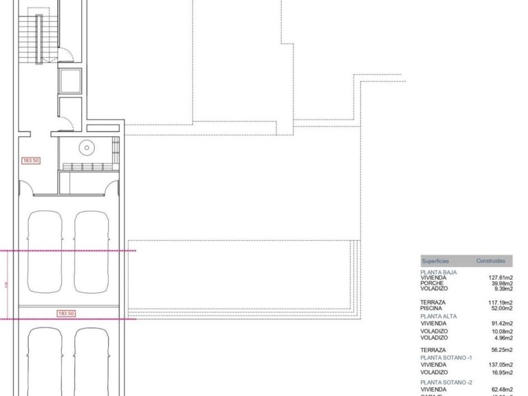
Task: Select the value '117.19m2'
Action: click(x=500, y=302)
